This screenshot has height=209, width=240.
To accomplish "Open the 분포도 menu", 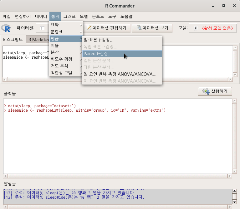I will 98,16.
